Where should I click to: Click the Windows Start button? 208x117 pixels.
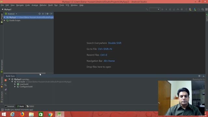coord(4,114)
